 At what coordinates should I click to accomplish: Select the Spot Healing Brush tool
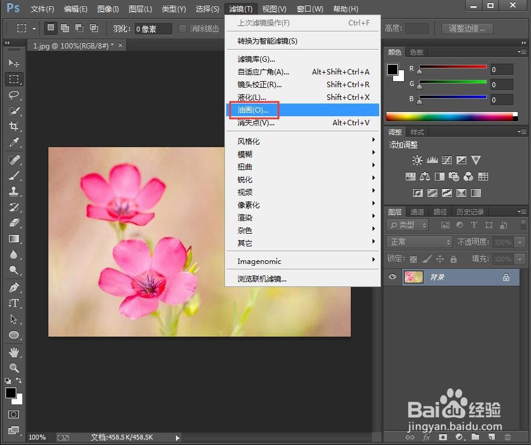click(x=13, y=160)
